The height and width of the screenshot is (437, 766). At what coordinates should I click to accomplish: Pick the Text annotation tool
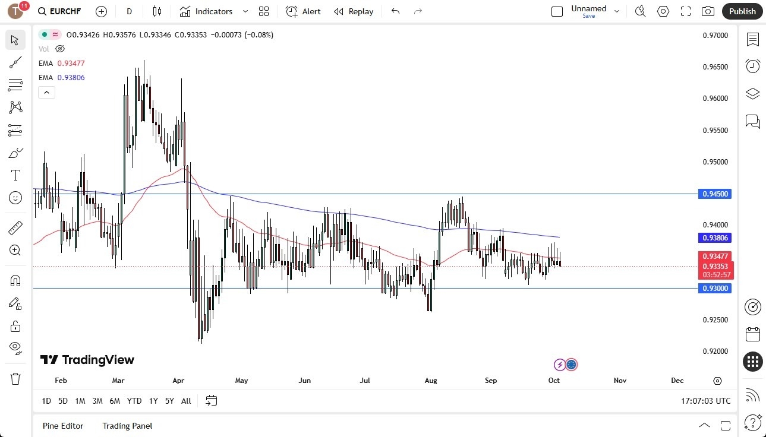point(15,175)
